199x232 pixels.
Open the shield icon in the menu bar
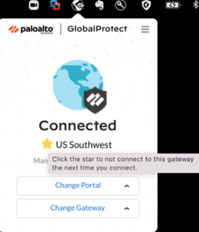(146, 5)
